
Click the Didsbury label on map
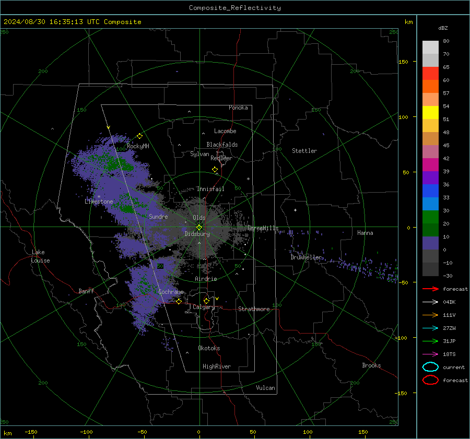pyautogui.click(x=197, y=234)
